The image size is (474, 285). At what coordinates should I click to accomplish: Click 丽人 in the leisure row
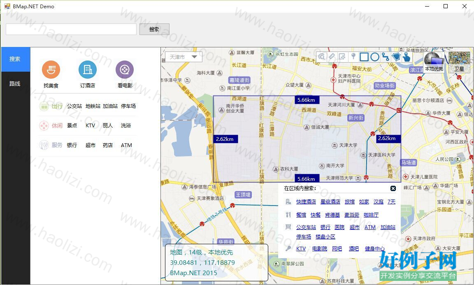point(108,126)
